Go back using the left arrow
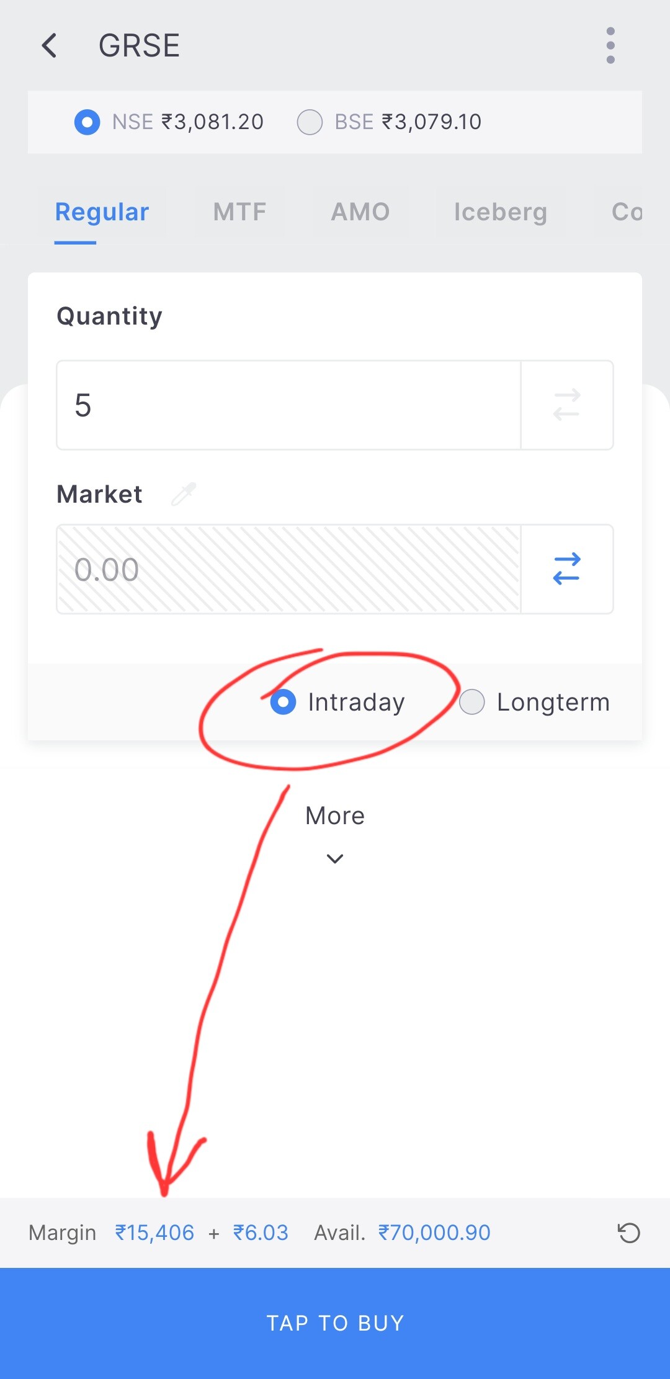The image size is (670, 1379). [x=49, y=45]
